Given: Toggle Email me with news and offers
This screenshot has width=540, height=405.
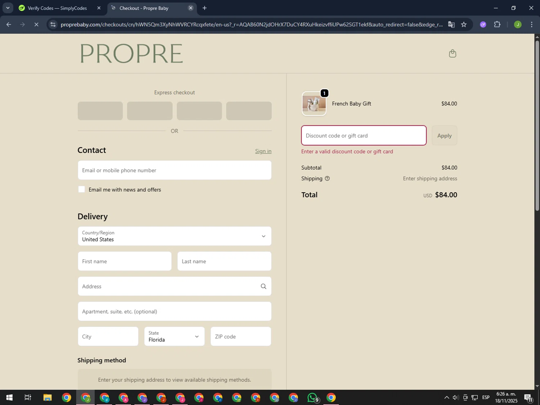Looking at the screenshot, I should pyautogui.click(x=82, y=189).
